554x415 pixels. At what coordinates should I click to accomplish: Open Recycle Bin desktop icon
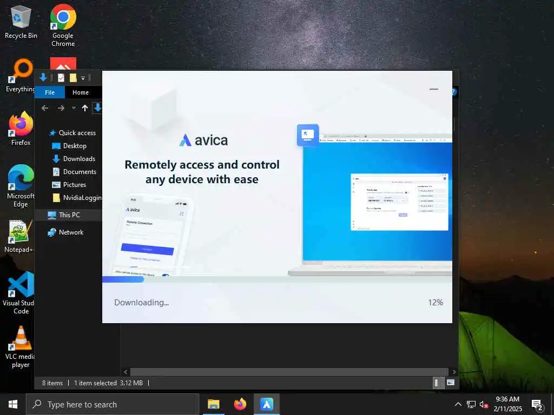click(21, 23)
